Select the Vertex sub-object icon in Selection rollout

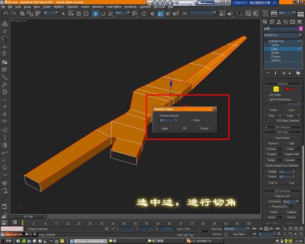click(271, 89)
